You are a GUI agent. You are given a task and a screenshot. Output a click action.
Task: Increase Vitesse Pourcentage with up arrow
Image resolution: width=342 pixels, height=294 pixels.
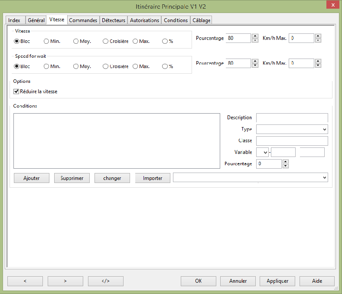pos(254,36)
